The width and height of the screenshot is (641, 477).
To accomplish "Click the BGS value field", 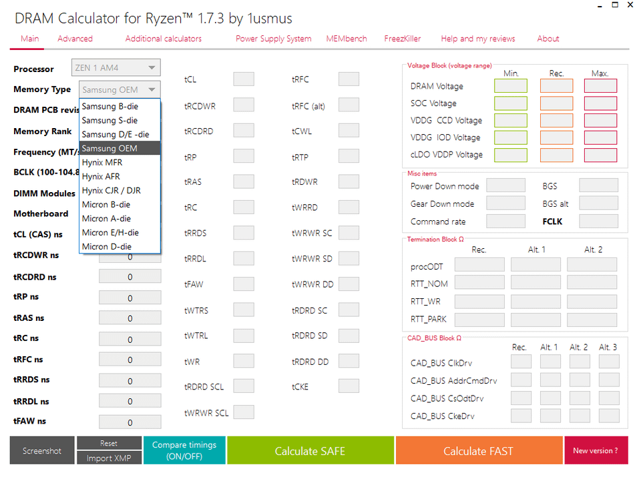I will (x=598, y=185).
